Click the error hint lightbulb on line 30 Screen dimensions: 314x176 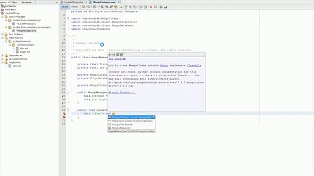(64, 113)
